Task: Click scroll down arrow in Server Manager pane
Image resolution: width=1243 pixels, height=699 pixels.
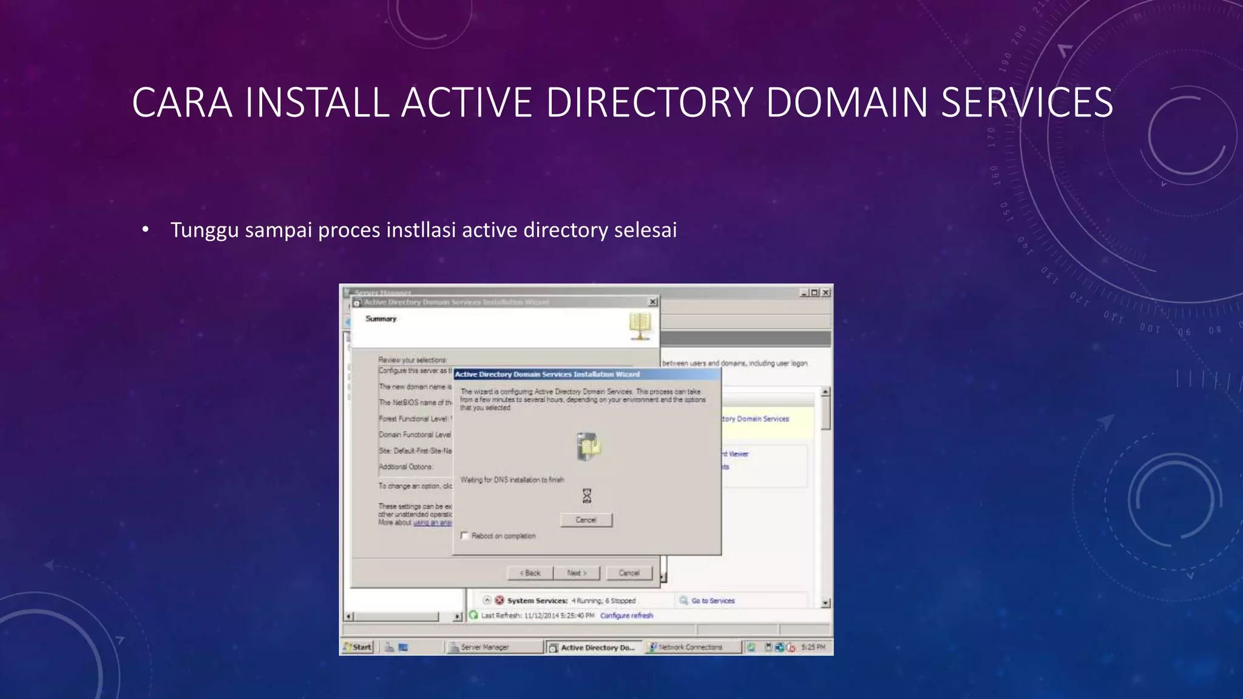Action: (825, 603)
